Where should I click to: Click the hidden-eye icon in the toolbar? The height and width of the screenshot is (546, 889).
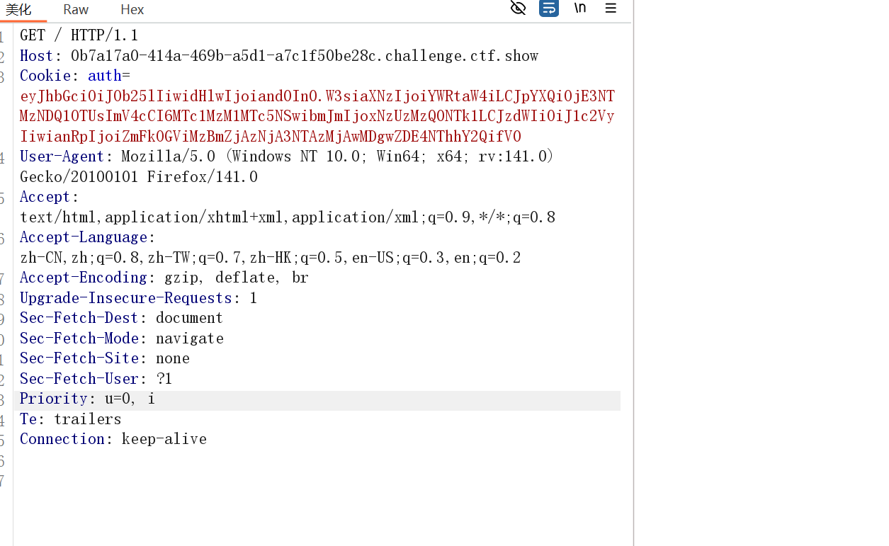click(x=518, y=8)
